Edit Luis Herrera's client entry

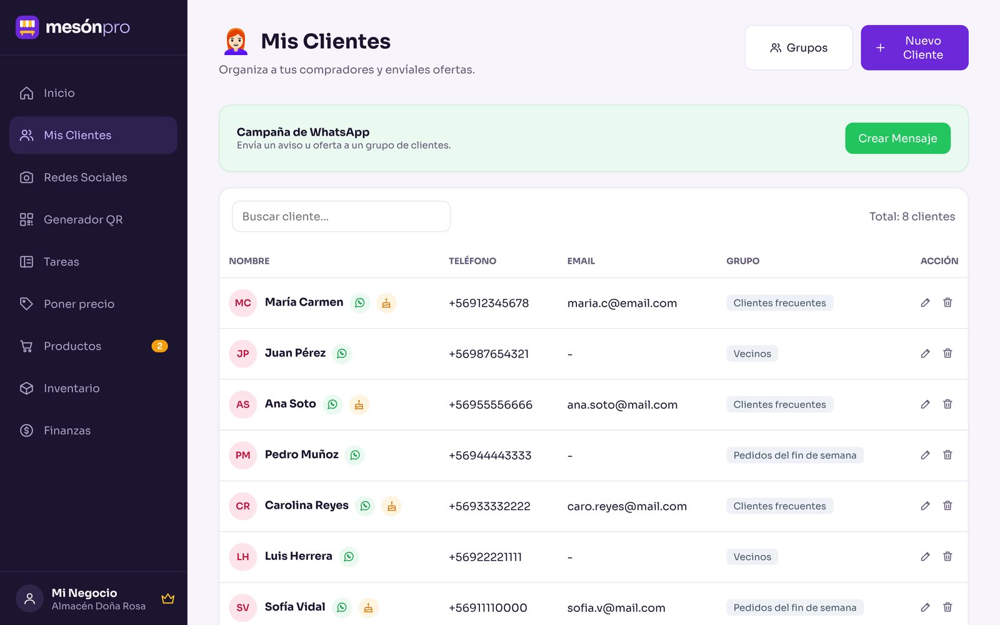coord(925,556)
